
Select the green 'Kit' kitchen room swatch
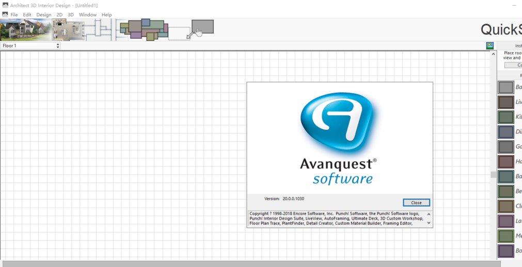pyautogui.click(x=506, y=117)
